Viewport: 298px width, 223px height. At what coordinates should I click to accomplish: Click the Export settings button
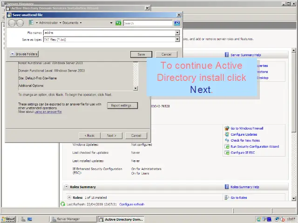pos(122,105)
